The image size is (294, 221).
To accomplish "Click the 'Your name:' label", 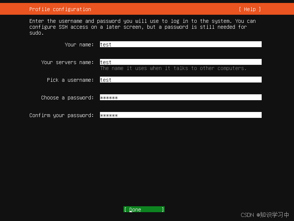I will pos(79,45).
